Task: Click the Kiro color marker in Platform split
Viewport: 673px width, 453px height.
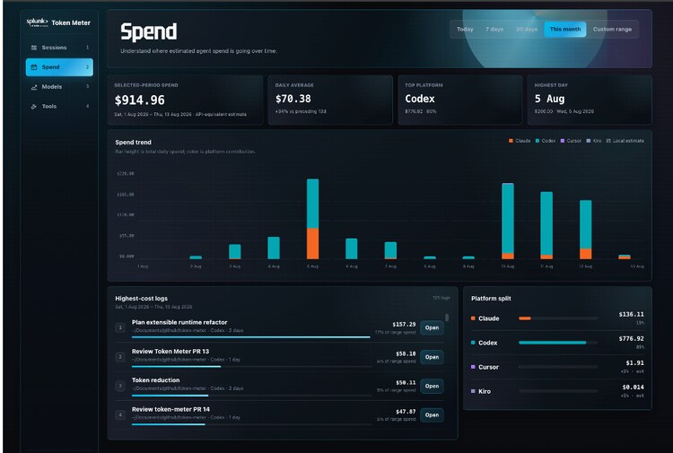Action: (473, 391)
